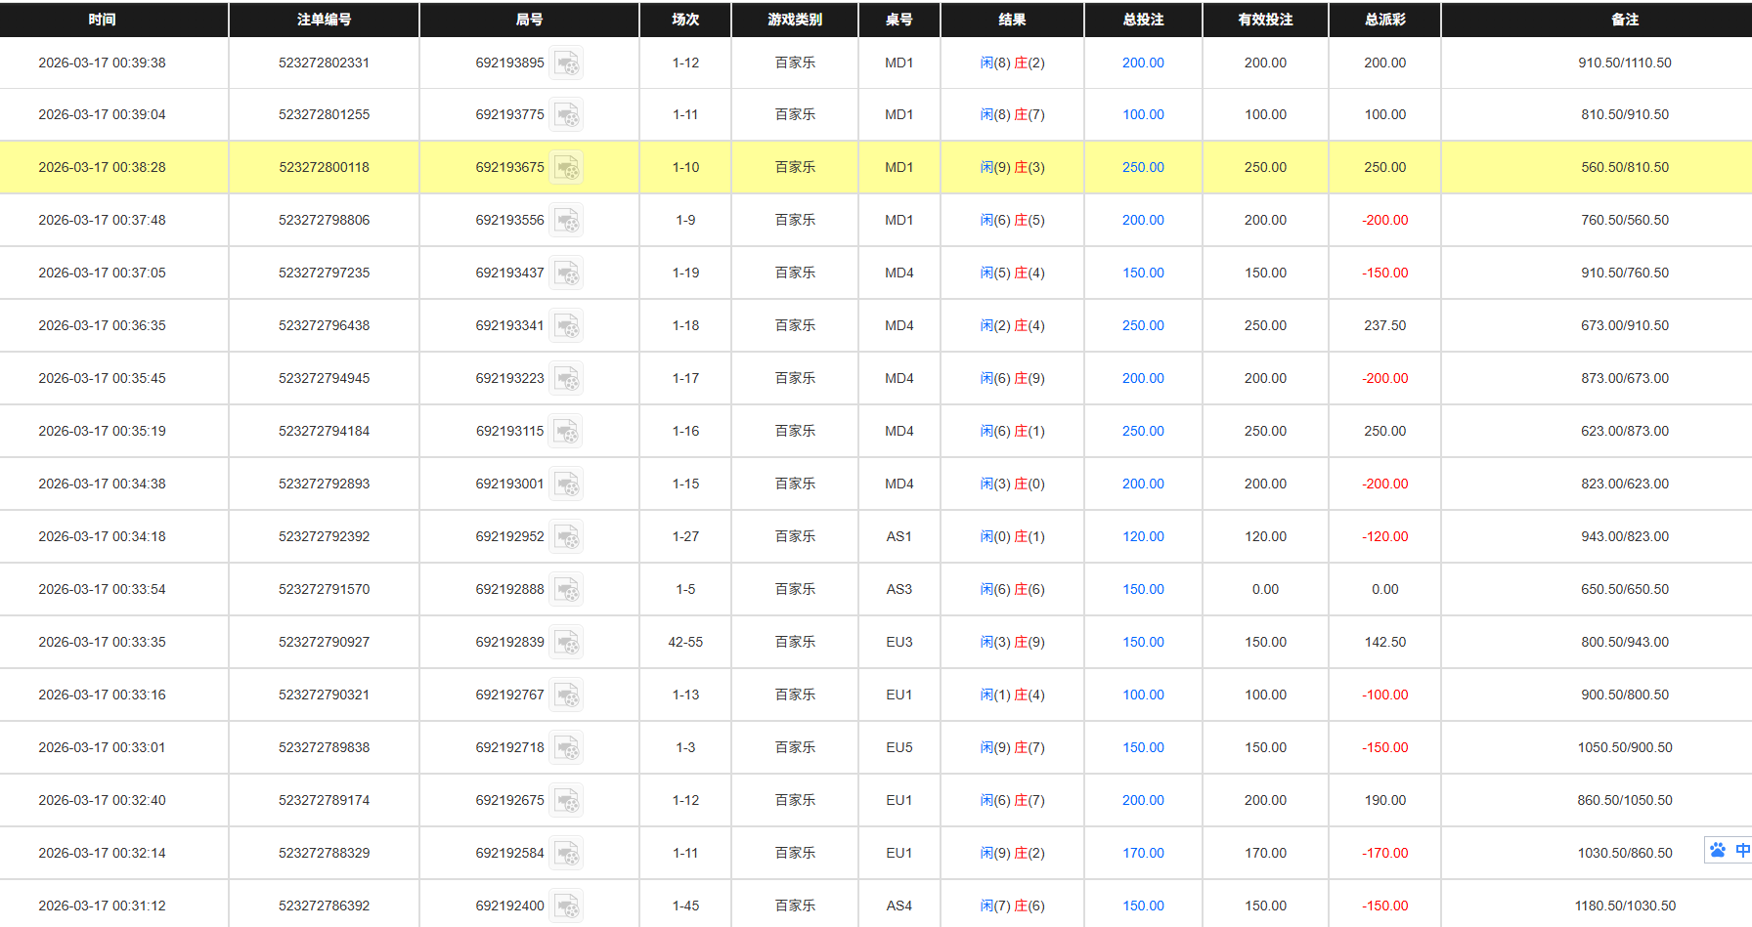This screenshot has width=1752, height=927.
Task: Click the 170.00 total bet link for EU1
Action: point(1142,853)
